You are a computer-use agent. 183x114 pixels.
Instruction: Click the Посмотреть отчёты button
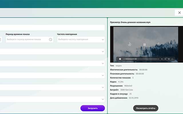146,108
